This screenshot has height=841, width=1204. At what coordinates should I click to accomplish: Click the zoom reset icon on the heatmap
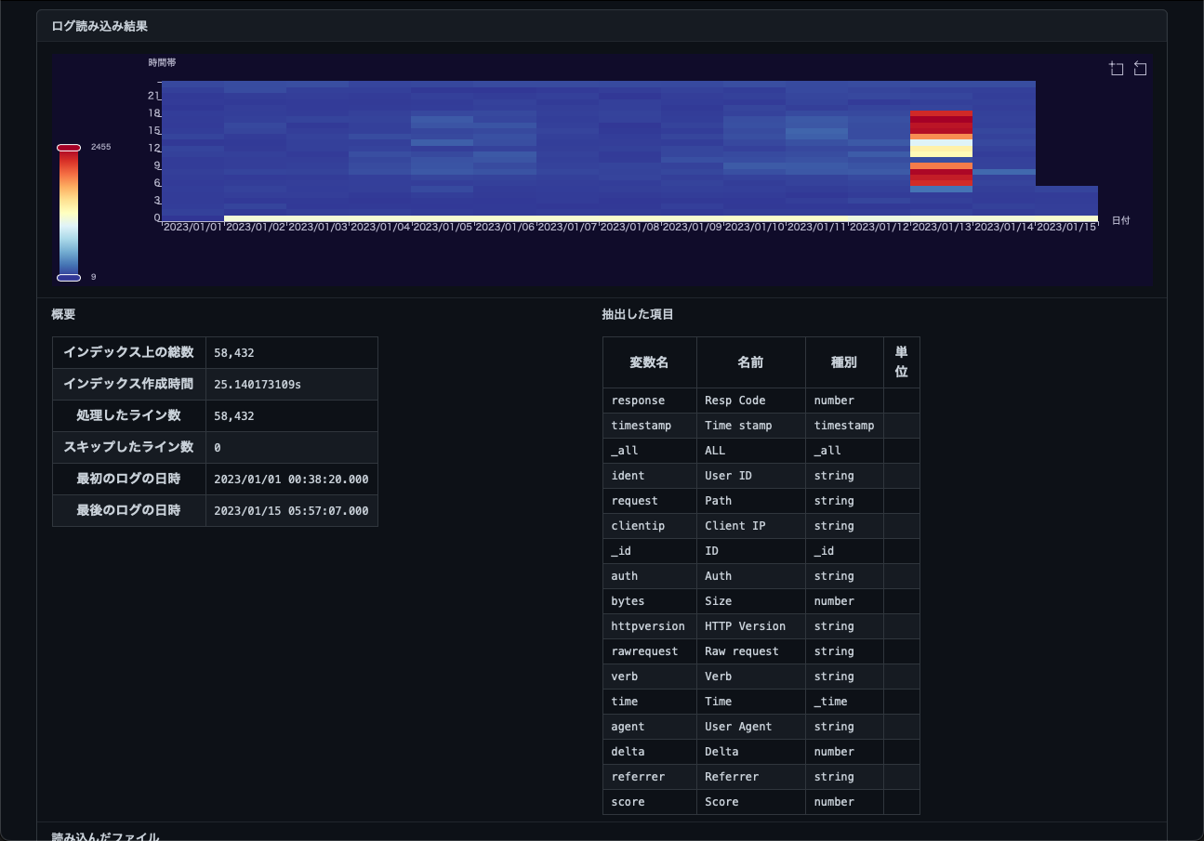click(x=1141, y=69)
